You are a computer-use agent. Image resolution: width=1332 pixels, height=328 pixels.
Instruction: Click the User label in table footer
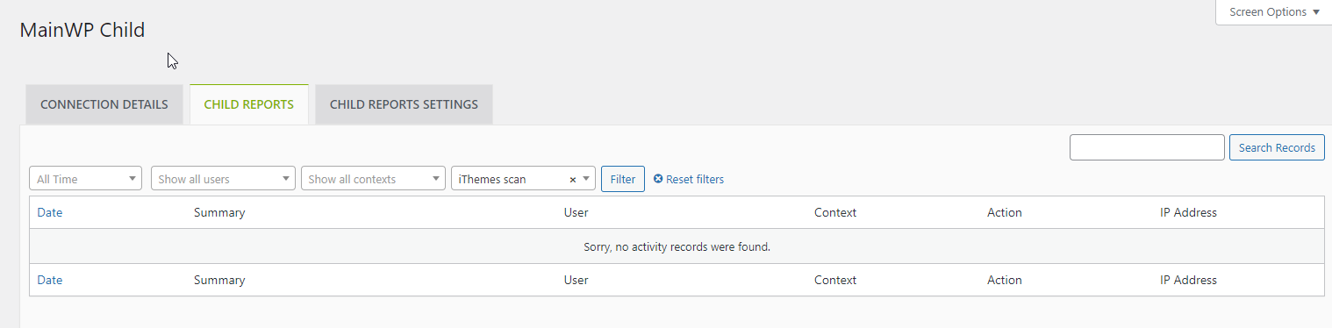pyautogui.click(x=576, y=281)
